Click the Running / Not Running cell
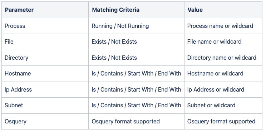 click(x=136, y=26)
